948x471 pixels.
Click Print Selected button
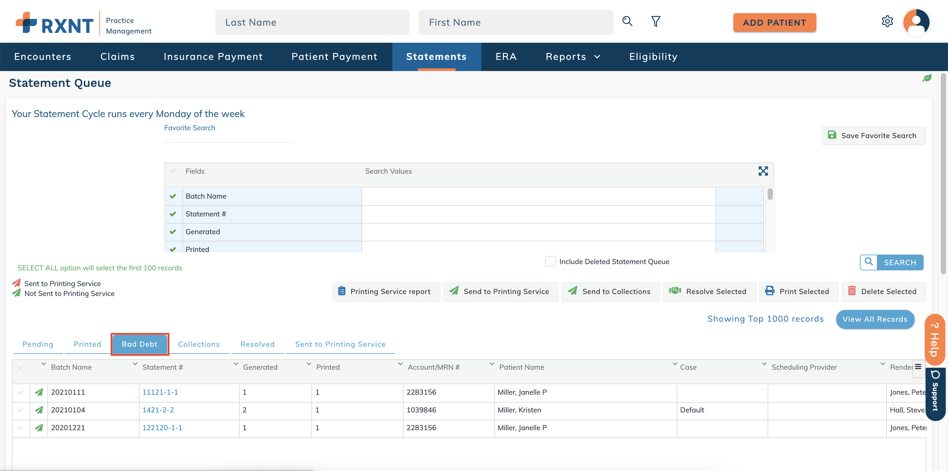pos(798,291)
